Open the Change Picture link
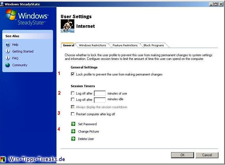The height and width of the screenshot is (165, 225). click(x=89, y=131)
